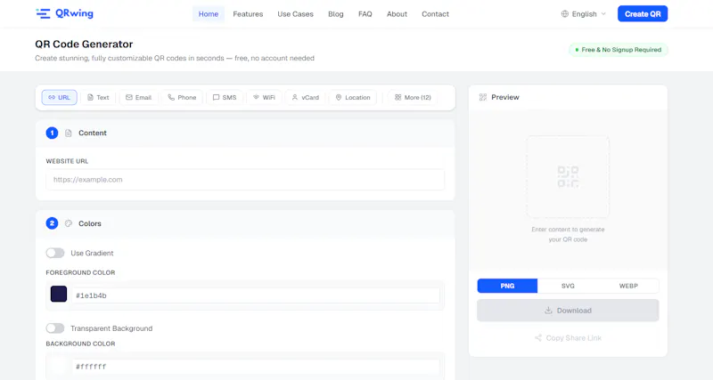Click the QRwing brand name link
Screen dimensions: 713x380
click(x=74, y=13)
